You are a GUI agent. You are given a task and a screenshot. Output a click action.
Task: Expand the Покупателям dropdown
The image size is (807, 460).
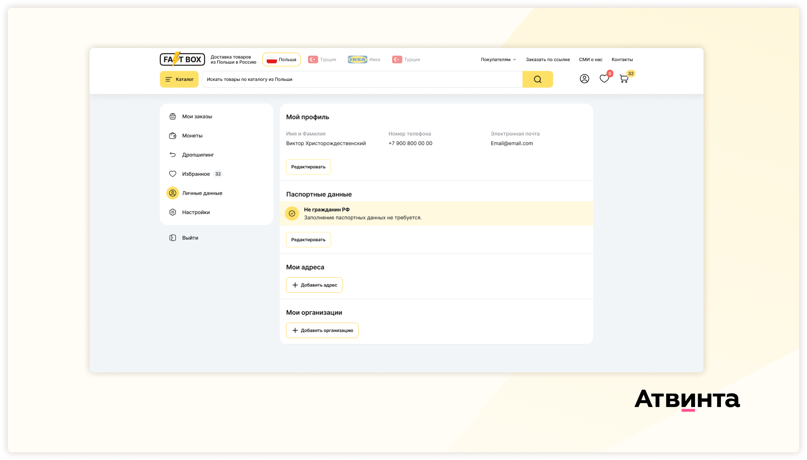pos(498,60)
